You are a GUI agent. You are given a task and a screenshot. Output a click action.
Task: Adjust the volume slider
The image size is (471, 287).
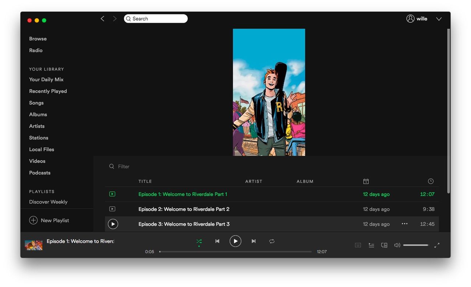(416, 245)
